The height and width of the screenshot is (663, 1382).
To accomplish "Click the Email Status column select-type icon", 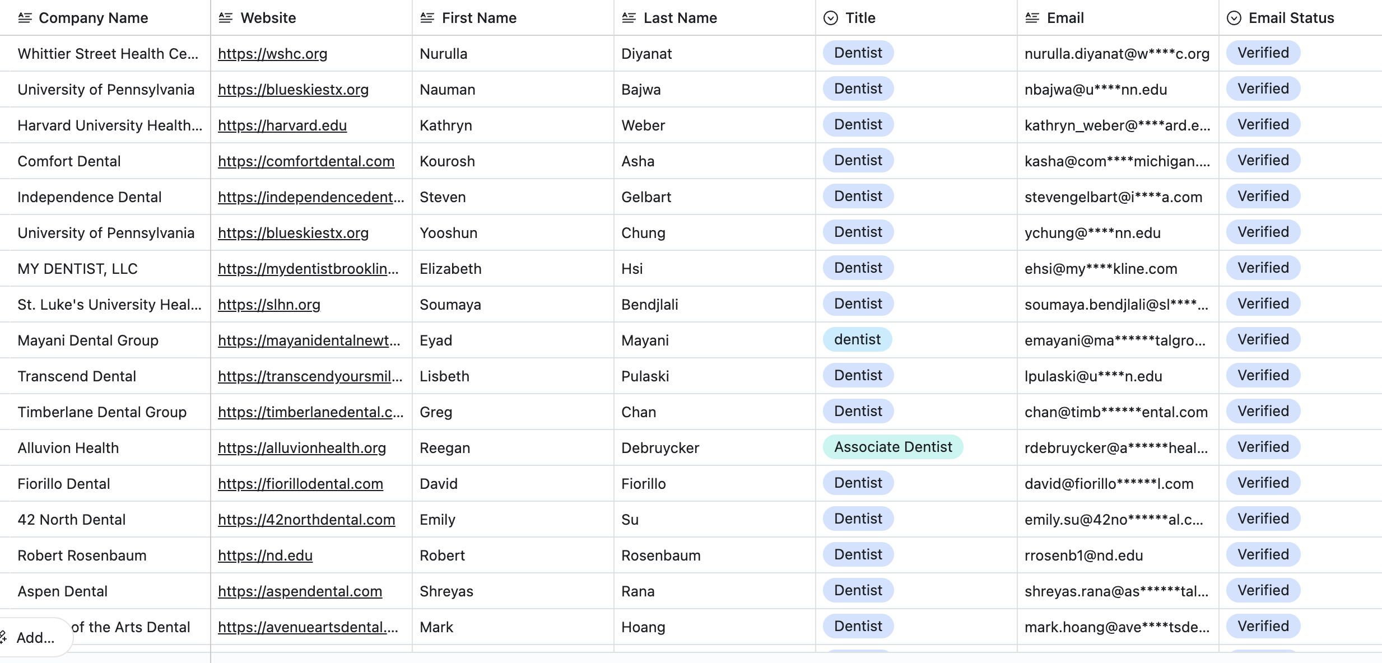I will [x=1234, y=18].
